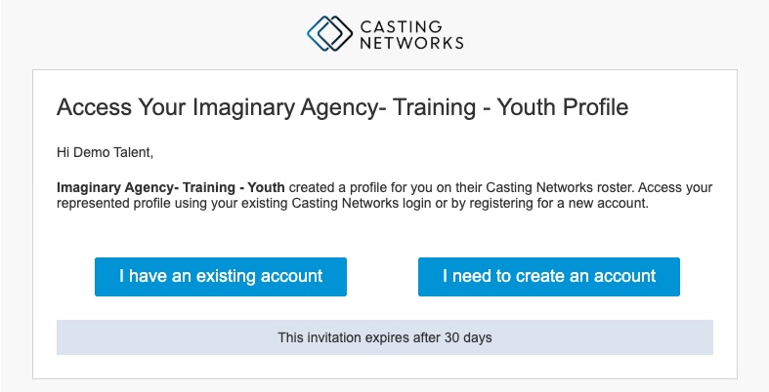The image size is (769, 392).
Task: Click the Casting Networks diamond logo icon
Action: (x=328, y=31)
